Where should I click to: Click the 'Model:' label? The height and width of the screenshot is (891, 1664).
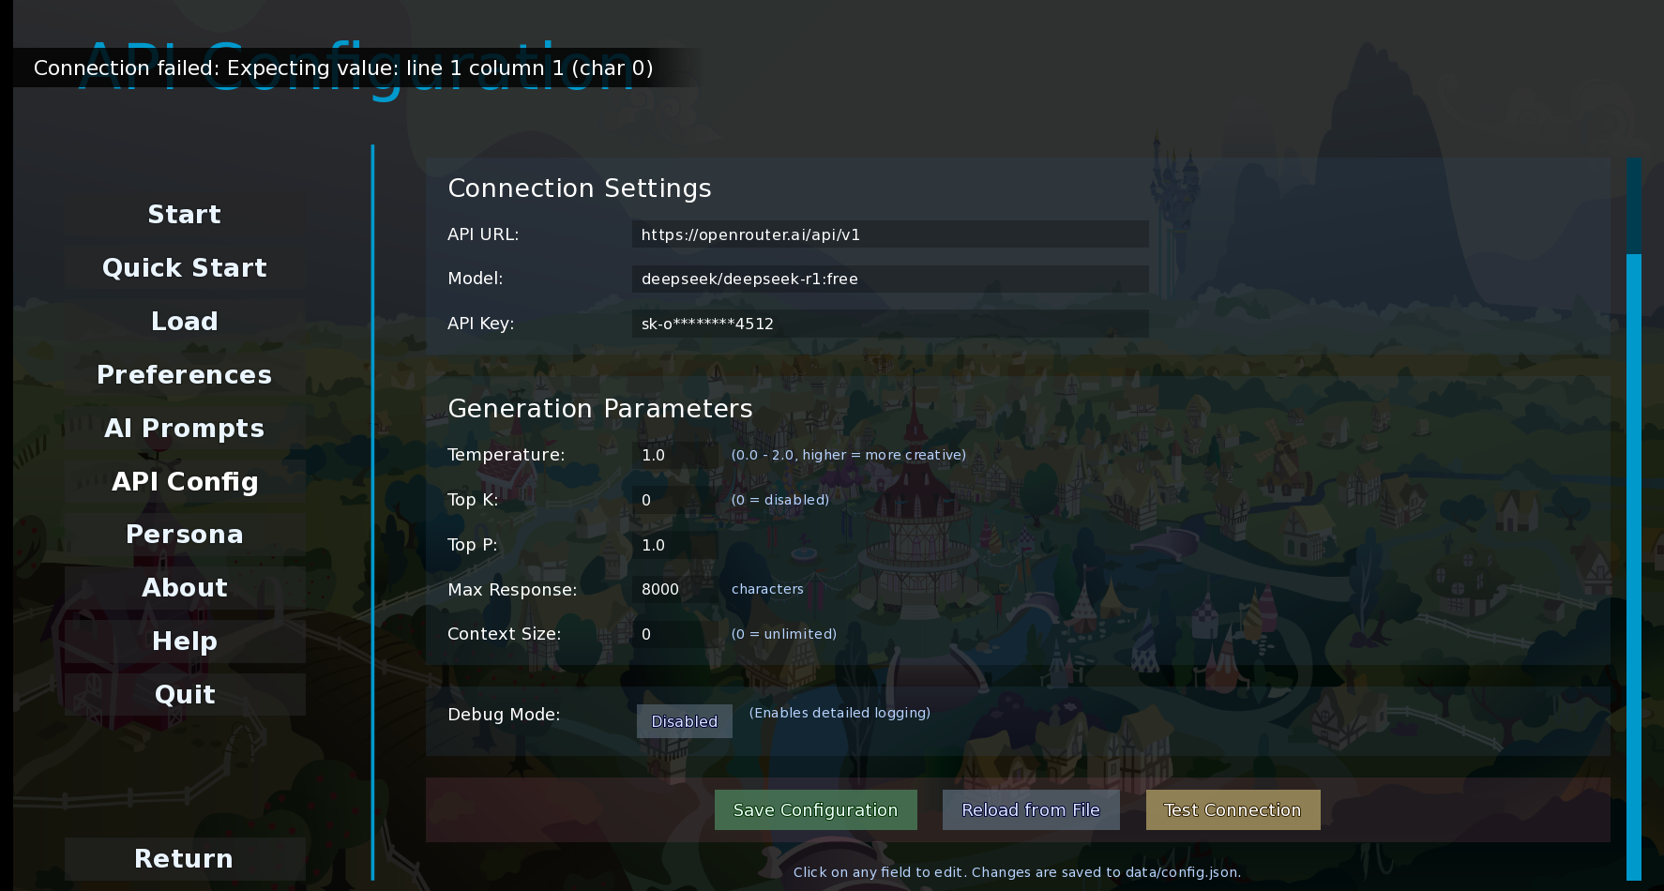(x=476, y=279)
